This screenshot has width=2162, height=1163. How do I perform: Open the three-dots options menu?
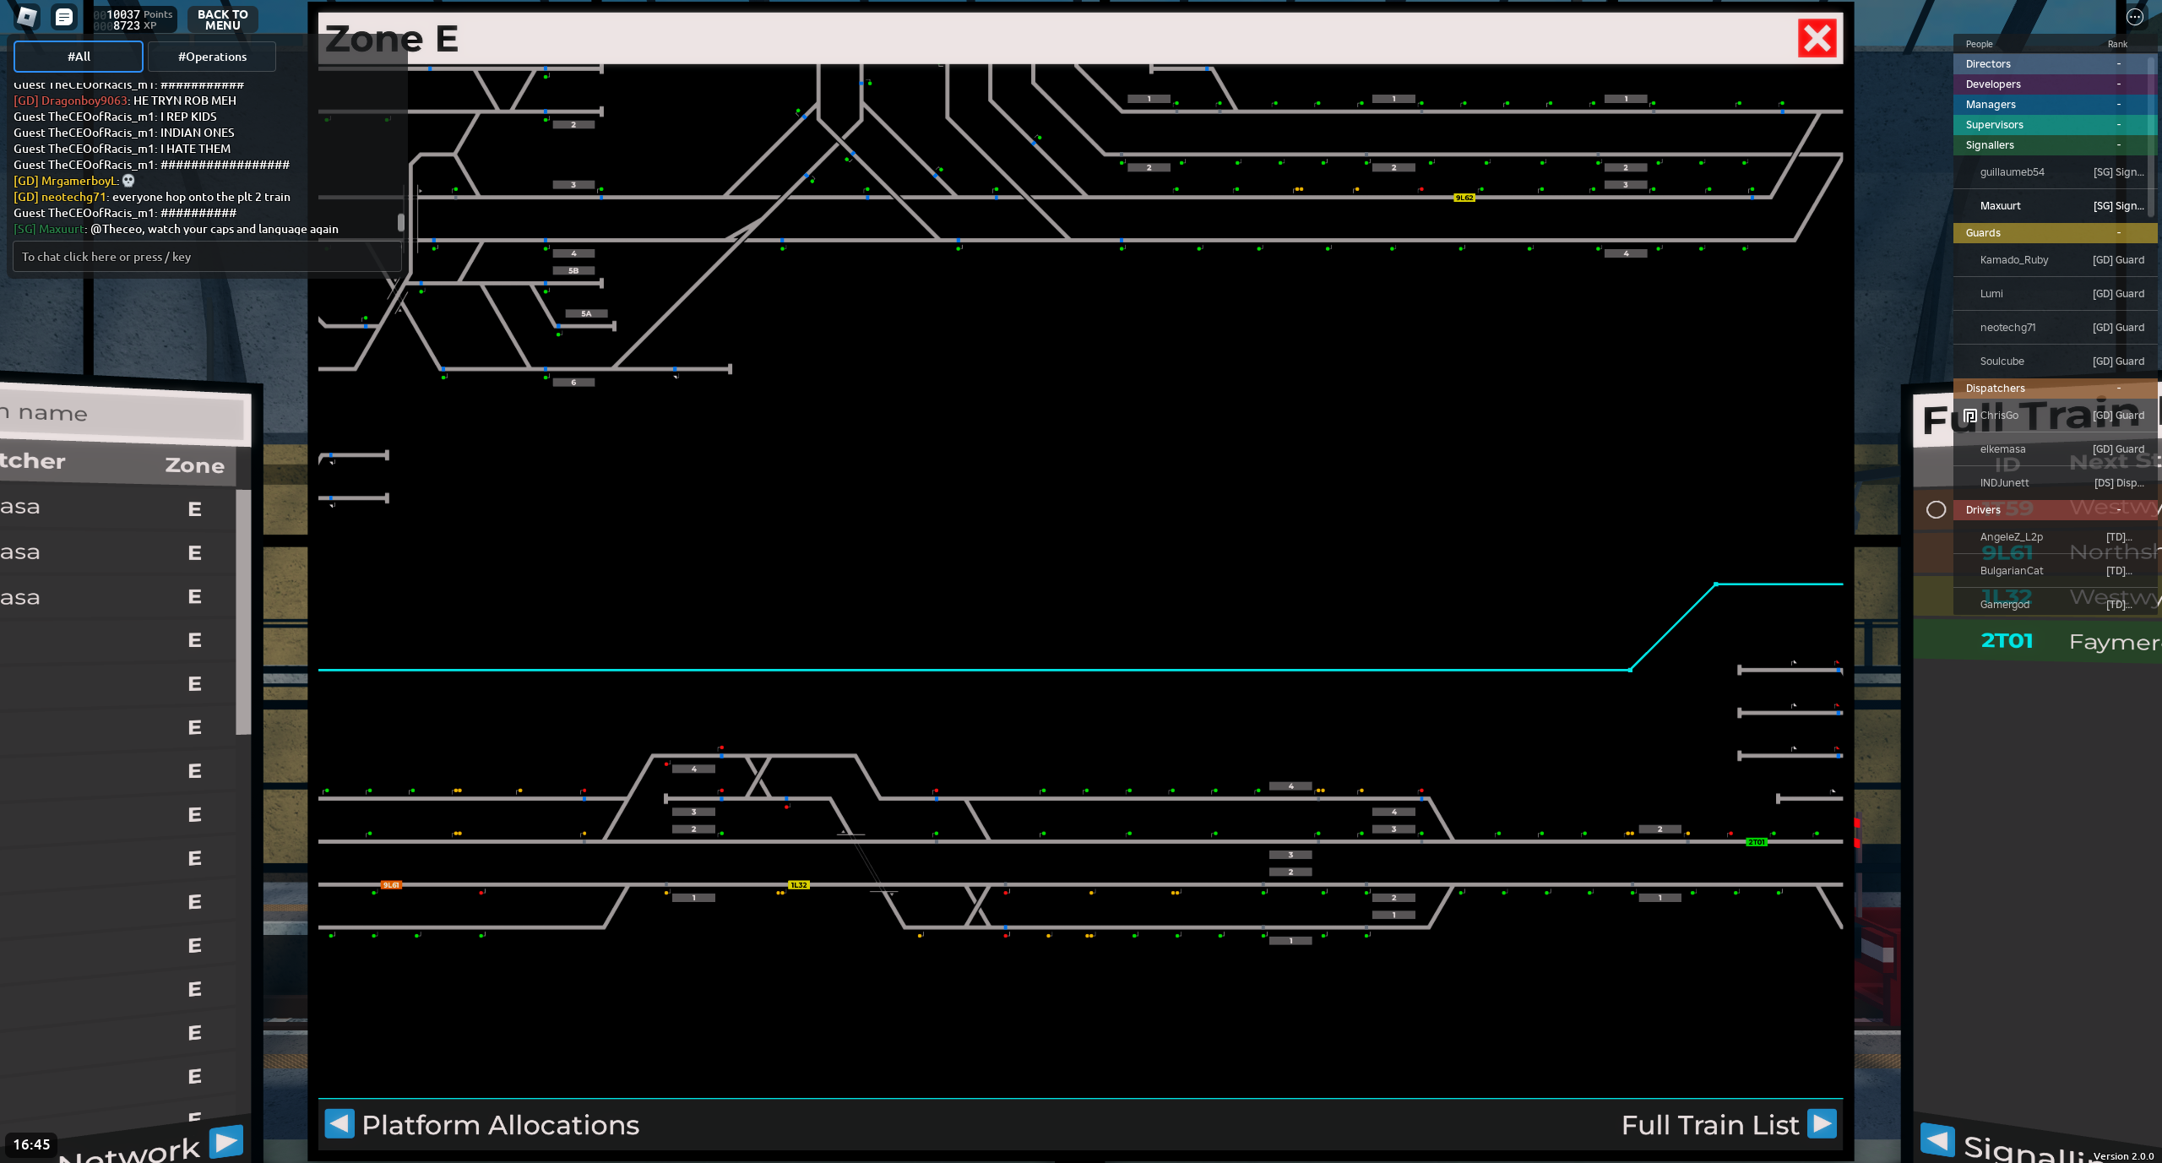[x=2135, y=17]
